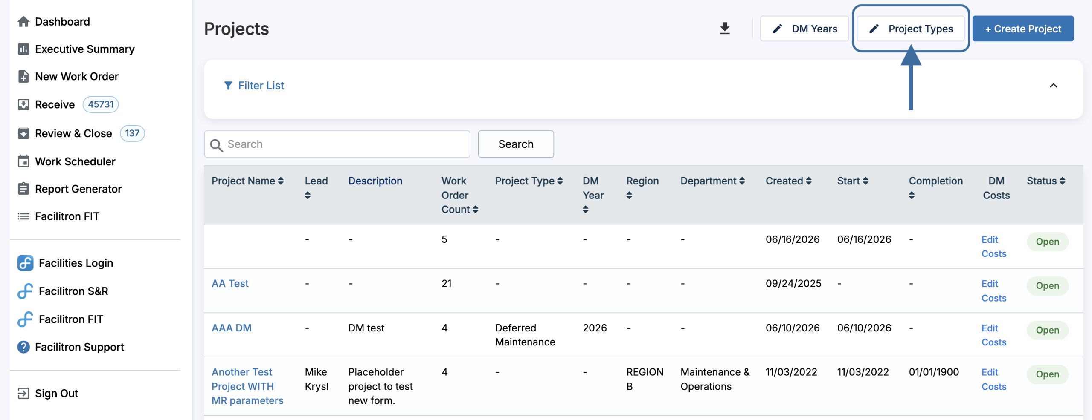Open Work Scheduler from sidebar
1092x420 pixels.
75,161
